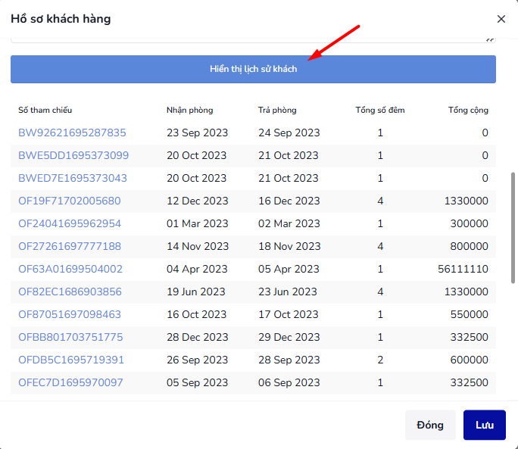Click check-out date 18 Nov 2023
Image resolution: width=518 pixels, height=449 pixels.
(289, 247)
